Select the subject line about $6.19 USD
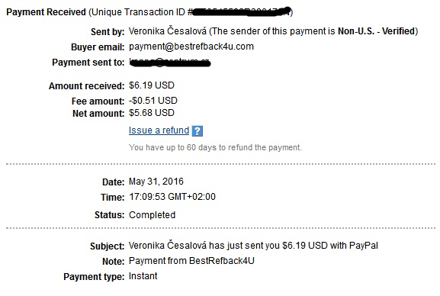440x296 pixels. [253, 246]
